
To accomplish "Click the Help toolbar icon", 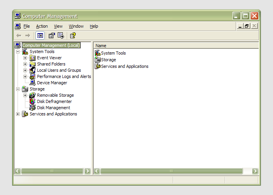I will pyautogui.click(x=73, y=35).
